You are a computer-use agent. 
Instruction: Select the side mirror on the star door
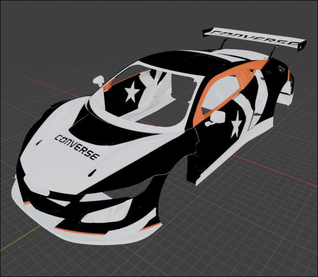[x=217, y=117]
